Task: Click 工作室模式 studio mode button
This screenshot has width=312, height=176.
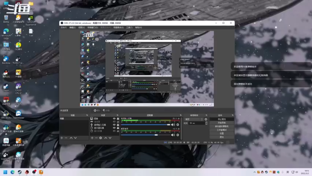Action: click(222, 130)
